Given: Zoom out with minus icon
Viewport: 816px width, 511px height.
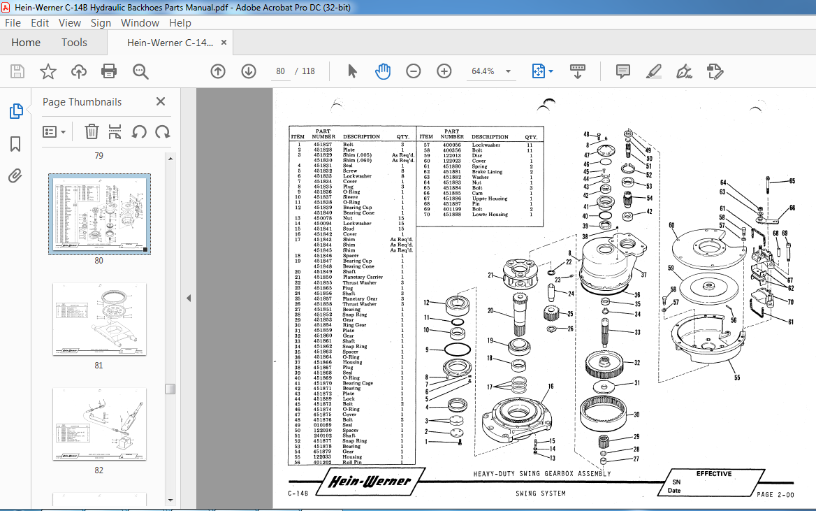Looking at the screenshot, I should (x=413, y=71).
